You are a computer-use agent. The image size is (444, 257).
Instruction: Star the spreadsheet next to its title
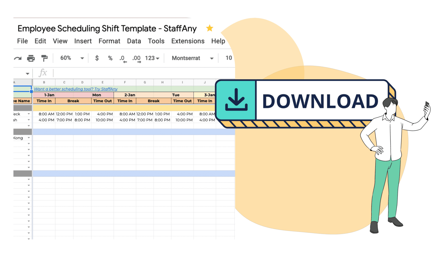coord(209,28)
